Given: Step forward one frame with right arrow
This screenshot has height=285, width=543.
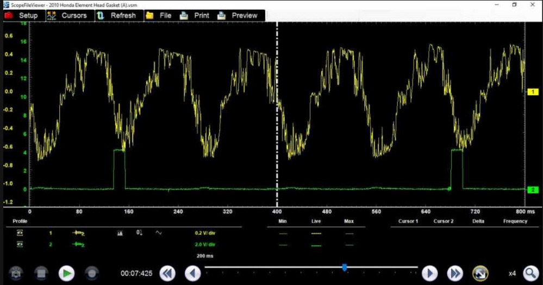Looking at the screenshot, I should tap(429, 273).
